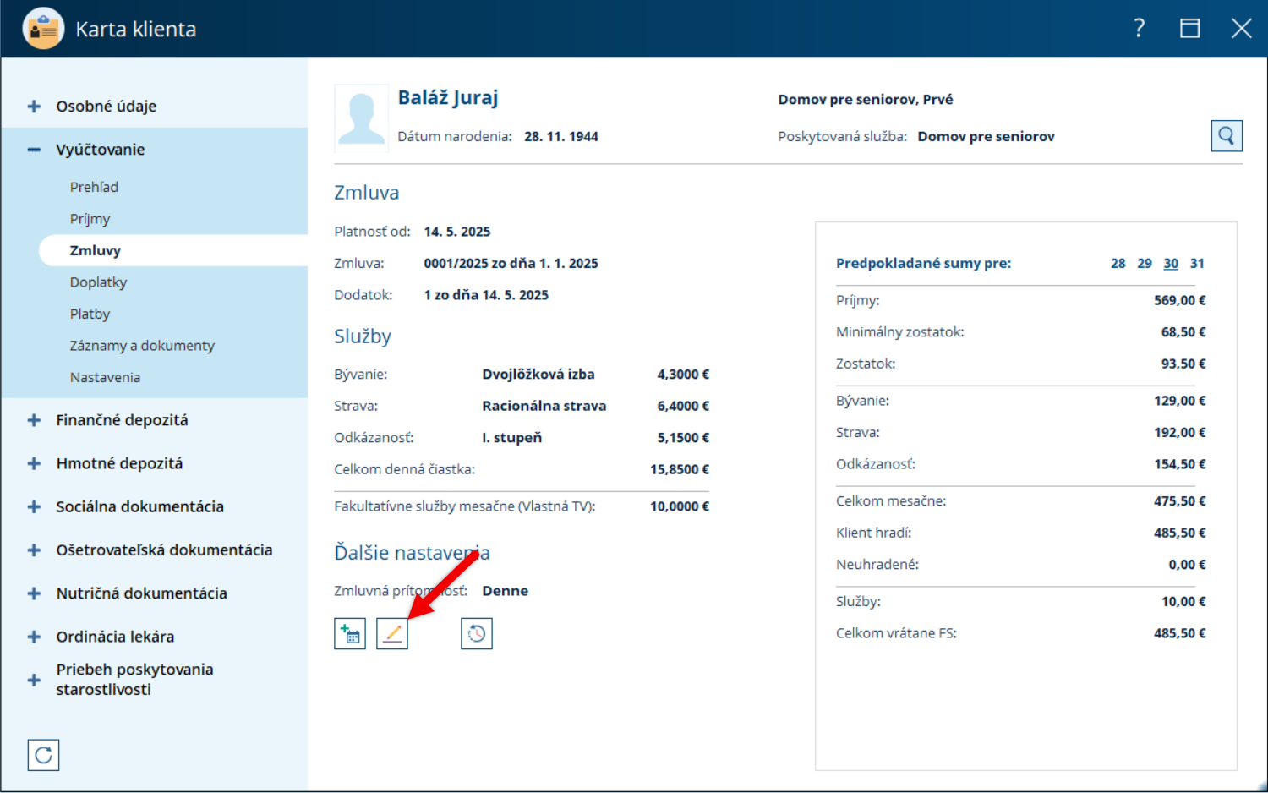Click the client avatar placeholder picture
The height and width of the screenshot is (793, 1268).
pos(362,118)
